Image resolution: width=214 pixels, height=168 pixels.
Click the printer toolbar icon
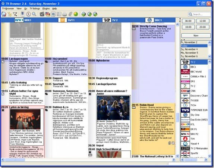[x=64, y=14]
